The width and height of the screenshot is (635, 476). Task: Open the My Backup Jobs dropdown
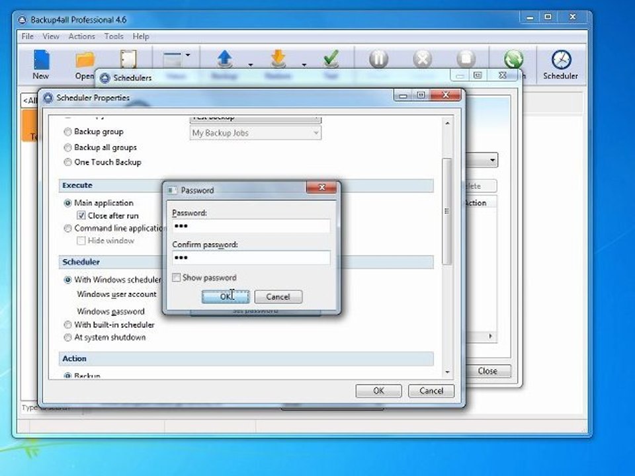tap(255, 133)
